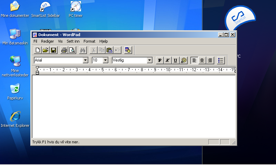Select Min datamaskin desktop icon
Image resolution: width=276 pixels, height=165 pixels.
[15, 37]
